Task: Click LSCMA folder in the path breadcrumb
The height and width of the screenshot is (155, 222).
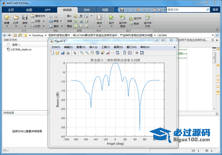Action: [162, 35]
